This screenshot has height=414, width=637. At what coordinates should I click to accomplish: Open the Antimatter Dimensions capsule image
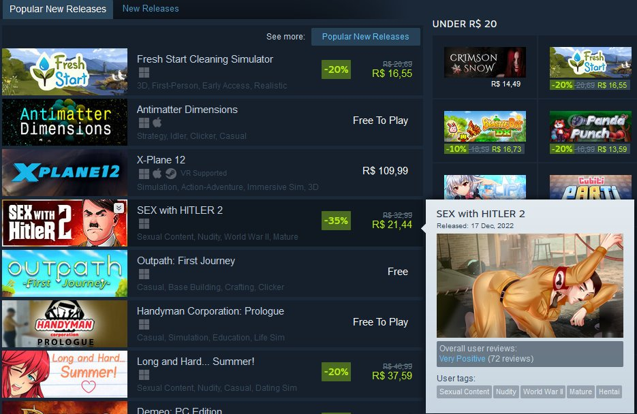tap(65, 122)
